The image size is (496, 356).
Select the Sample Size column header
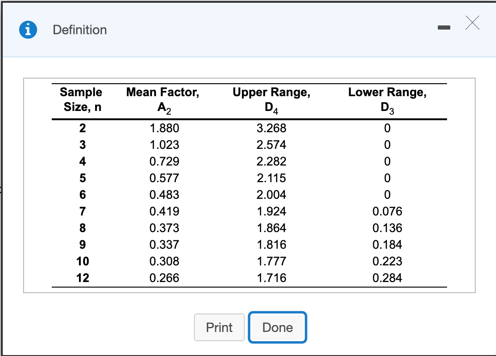(81, 100)
